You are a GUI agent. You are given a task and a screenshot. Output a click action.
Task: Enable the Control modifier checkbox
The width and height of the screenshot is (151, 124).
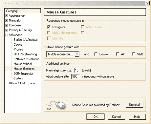(96, 54)
